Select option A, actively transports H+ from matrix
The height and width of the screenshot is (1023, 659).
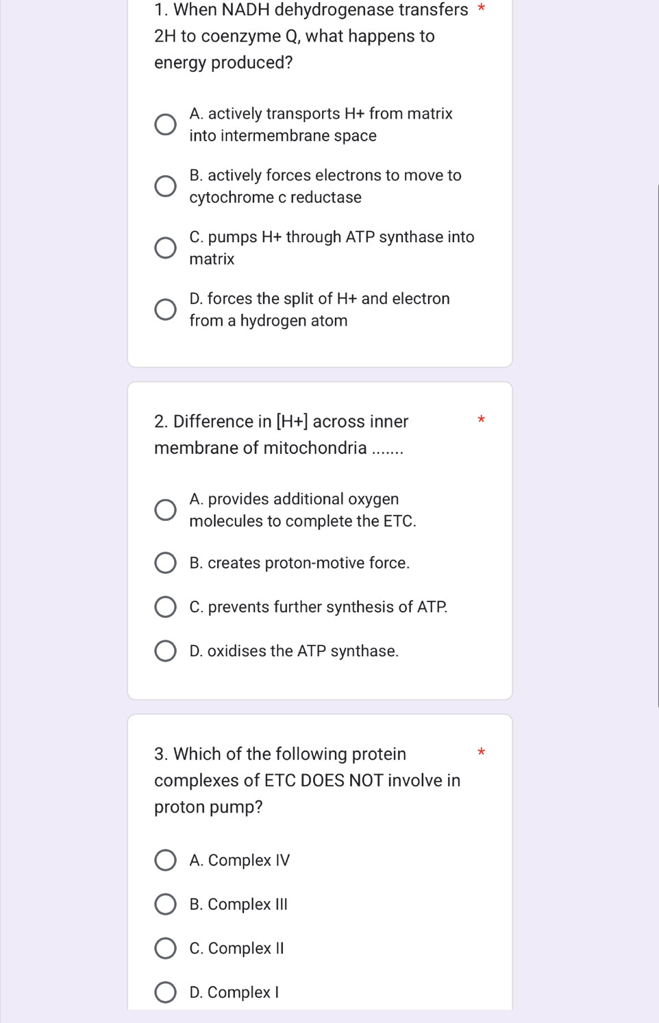click(x=165, y=125)
